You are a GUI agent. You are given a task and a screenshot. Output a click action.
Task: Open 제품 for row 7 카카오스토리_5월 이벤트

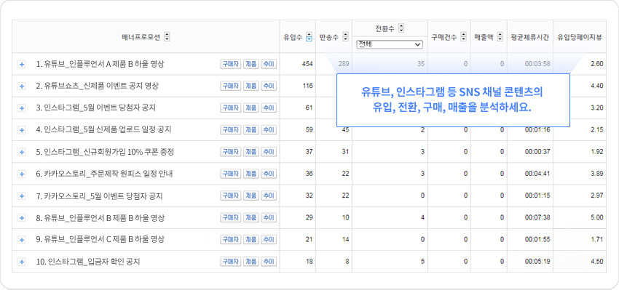[251, 196]
